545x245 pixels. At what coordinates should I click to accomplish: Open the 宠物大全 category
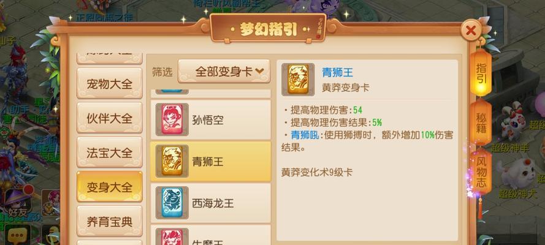tap(110, 84)
